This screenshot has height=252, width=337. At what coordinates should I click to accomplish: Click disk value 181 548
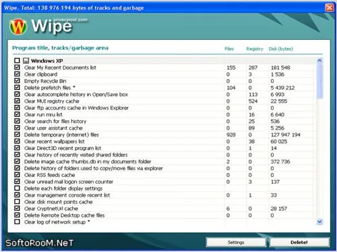click(280, 68)
